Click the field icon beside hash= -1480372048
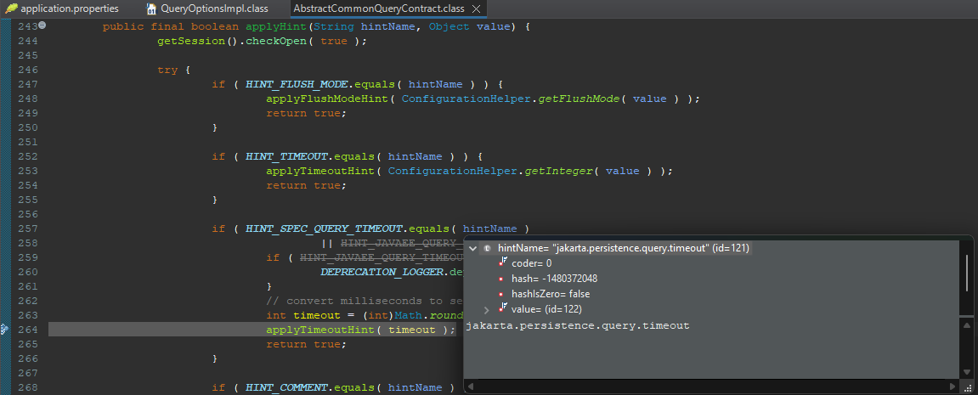The height and width of the screenshot is (395, 978). 501,279
